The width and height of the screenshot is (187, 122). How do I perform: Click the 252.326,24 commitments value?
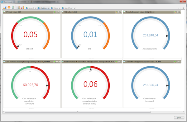[151, 85]
